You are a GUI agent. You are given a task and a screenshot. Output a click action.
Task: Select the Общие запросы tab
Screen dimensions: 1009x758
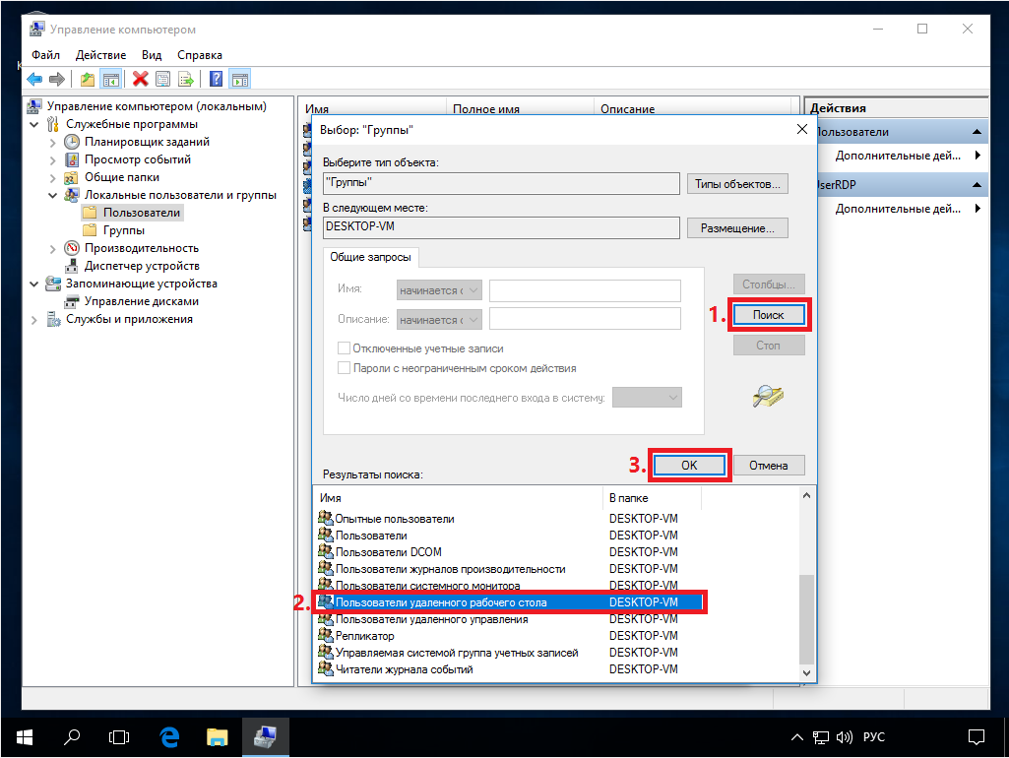point(372,257)
